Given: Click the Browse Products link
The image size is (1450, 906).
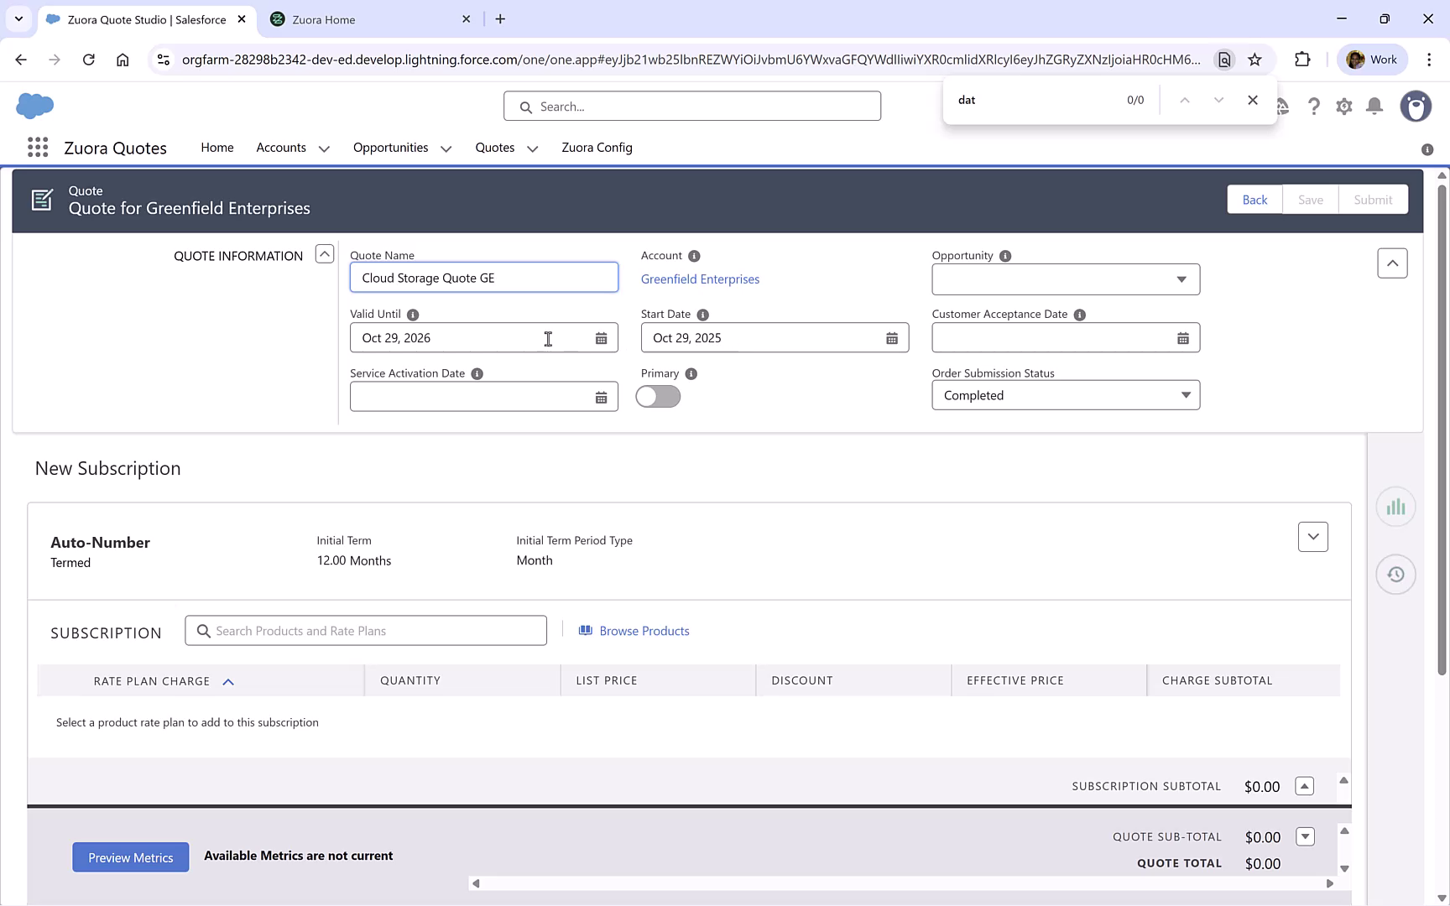Looking at the screenshot, I should (x=644, y=630).
